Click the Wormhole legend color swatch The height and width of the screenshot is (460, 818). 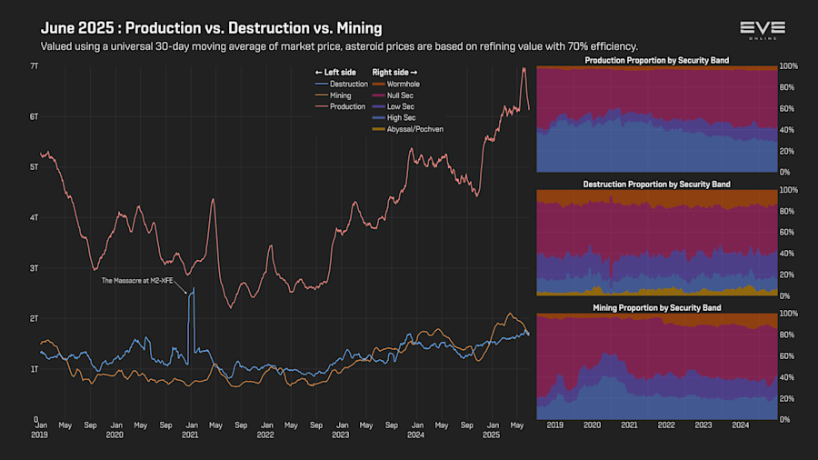tap(378, 84)
